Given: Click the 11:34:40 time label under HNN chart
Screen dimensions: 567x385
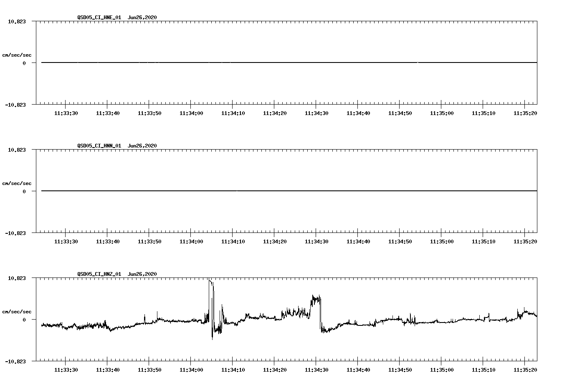Looking at the screenshot, I should point(358,242).
